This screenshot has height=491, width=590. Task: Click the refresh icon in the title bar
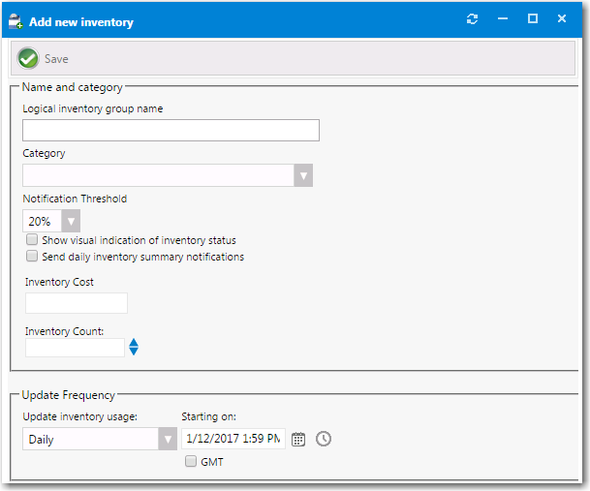click(472, 19)
